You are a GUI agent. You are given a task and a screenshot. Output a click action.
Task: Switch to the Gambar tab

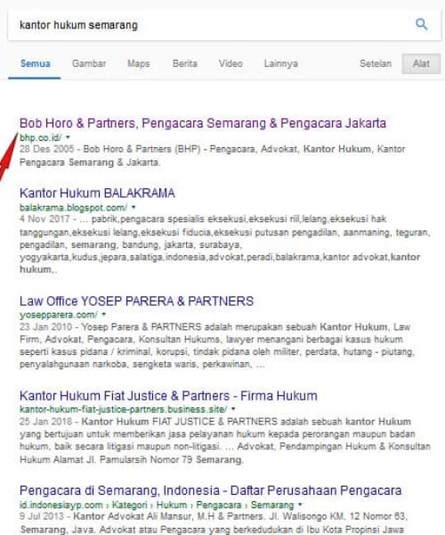coord(89,63)
